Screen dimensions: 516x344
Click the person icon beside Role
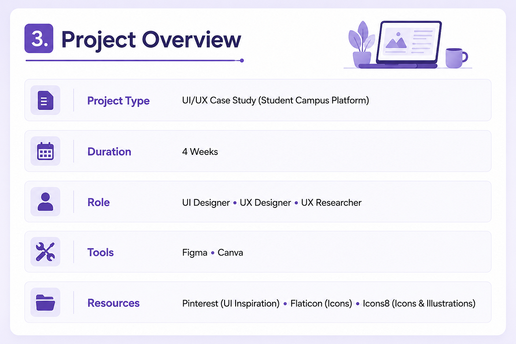point(45,202)
